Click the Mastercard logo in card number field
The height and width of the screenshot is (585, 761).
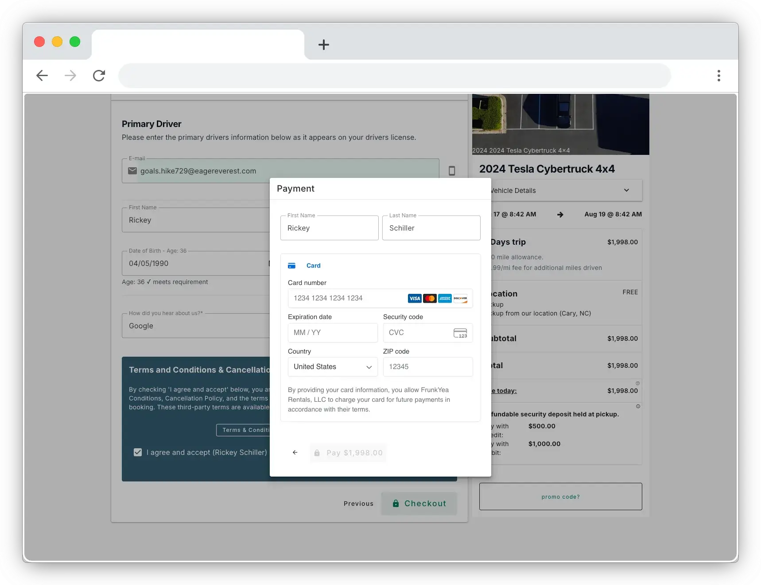430,299
